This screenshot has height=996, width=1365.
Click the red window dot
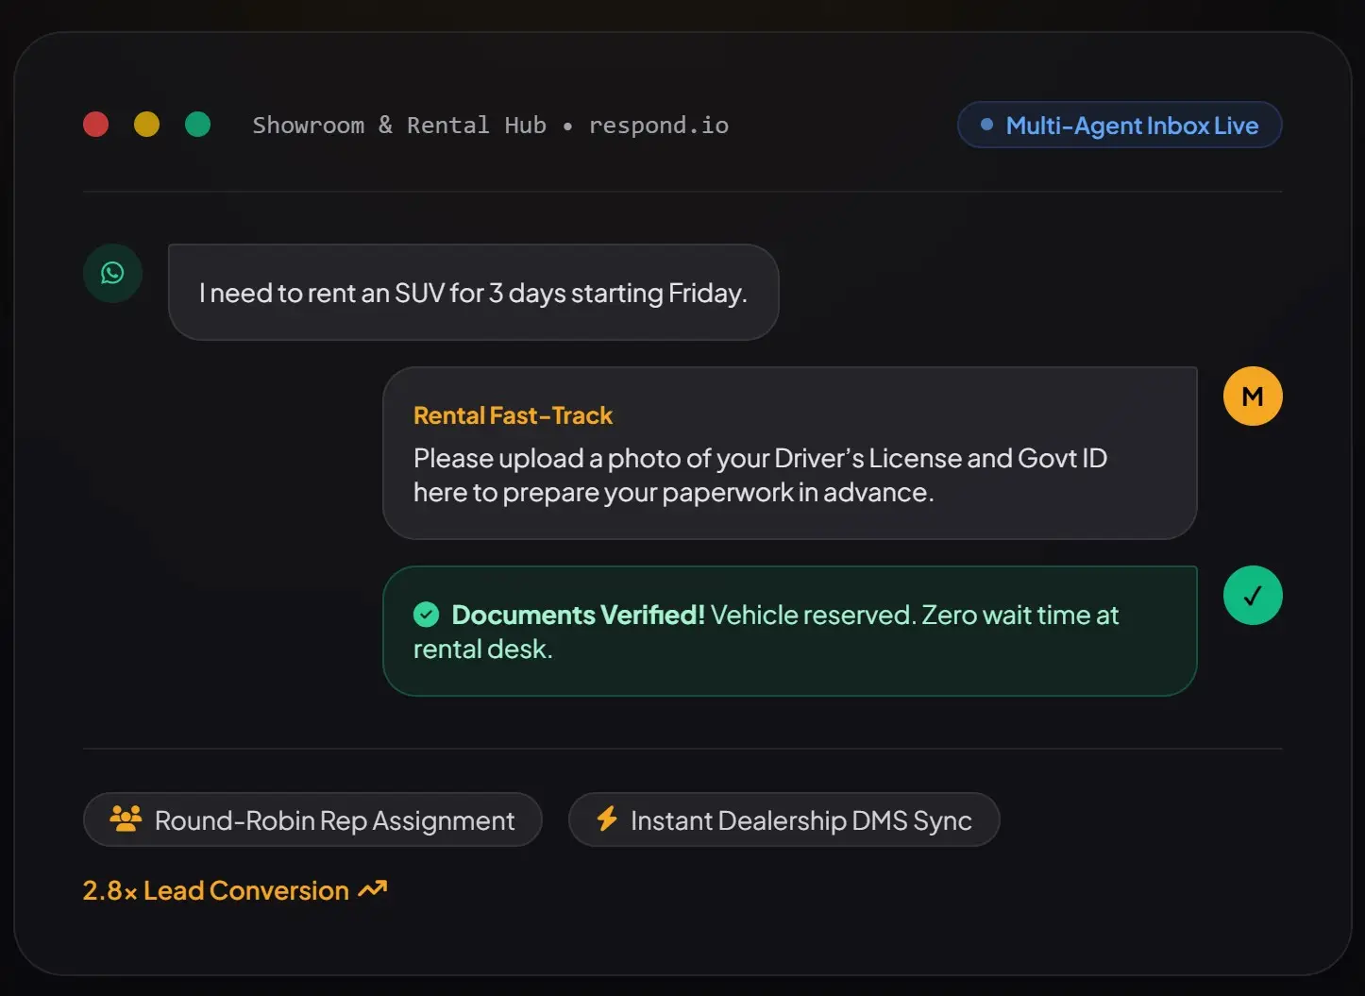[x=95, y=125]
